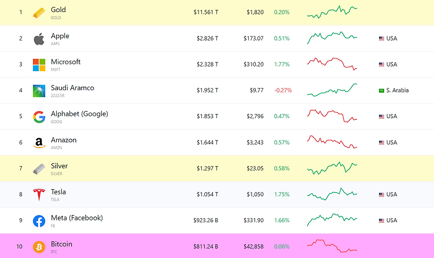Select Amazon market cap $1.644 T
Screen dimensions: 434x258
(x=207, y=142)
